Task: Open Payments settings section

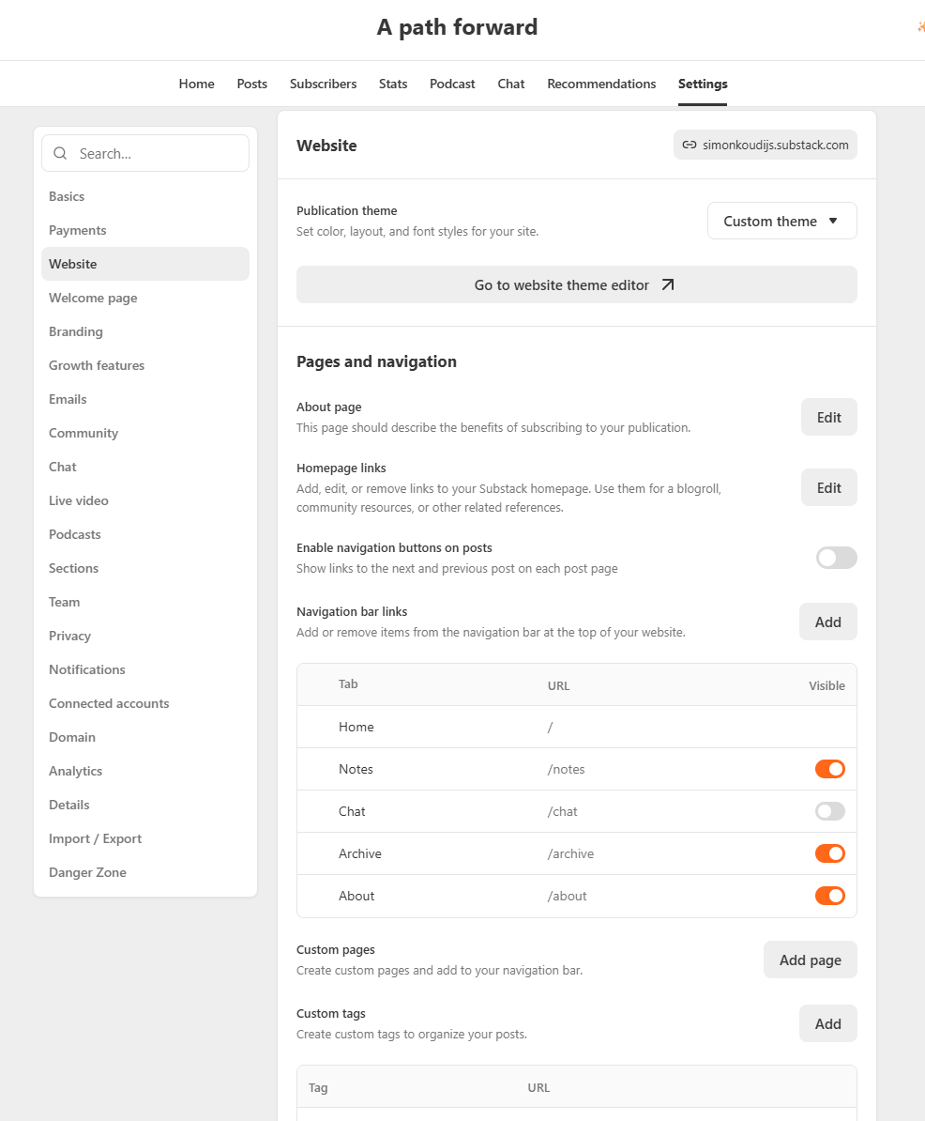Action: pos(145,230)
